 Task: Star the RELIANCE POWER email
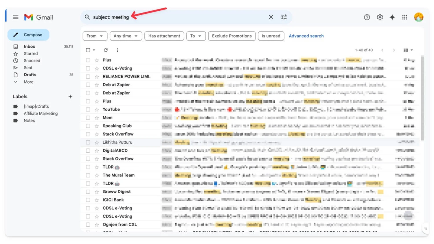coord(97,77)
